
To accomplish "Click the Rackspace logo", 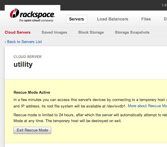I will click(x=33, y=15).
